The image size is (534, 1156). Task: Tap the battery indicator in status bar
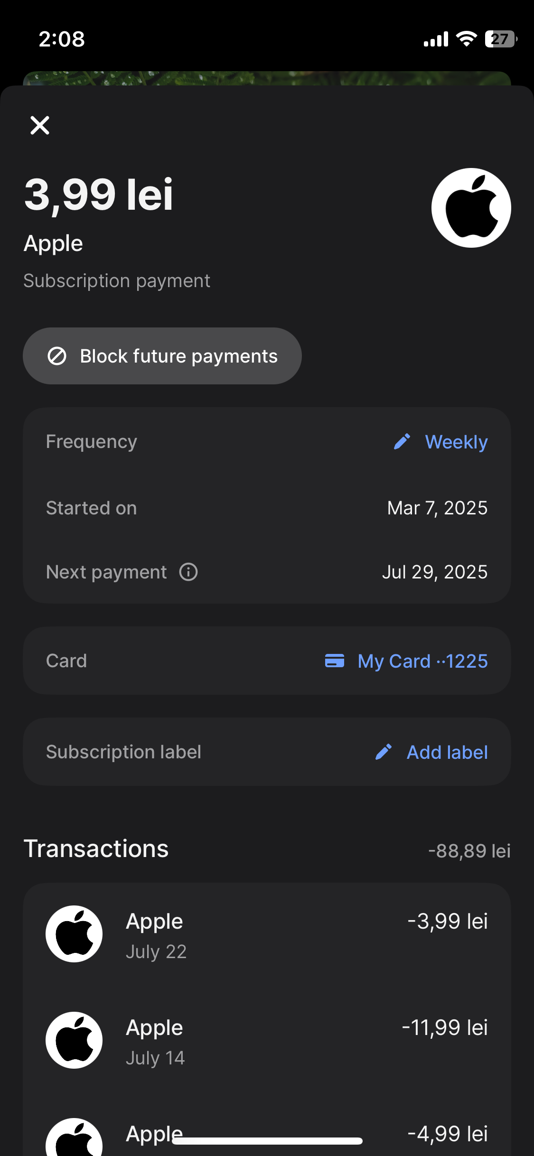[x=500, y=39]
